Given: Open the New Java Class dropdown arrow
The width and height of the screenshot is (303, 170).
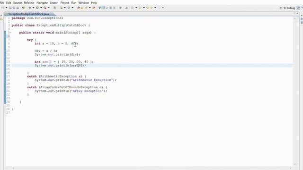Looking at the screenshot, I should click(x=72, y=8).
